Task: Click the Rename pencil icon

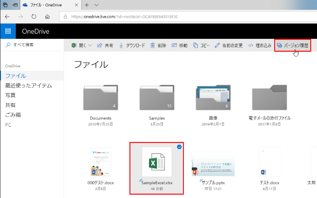Action: [217, 45]
